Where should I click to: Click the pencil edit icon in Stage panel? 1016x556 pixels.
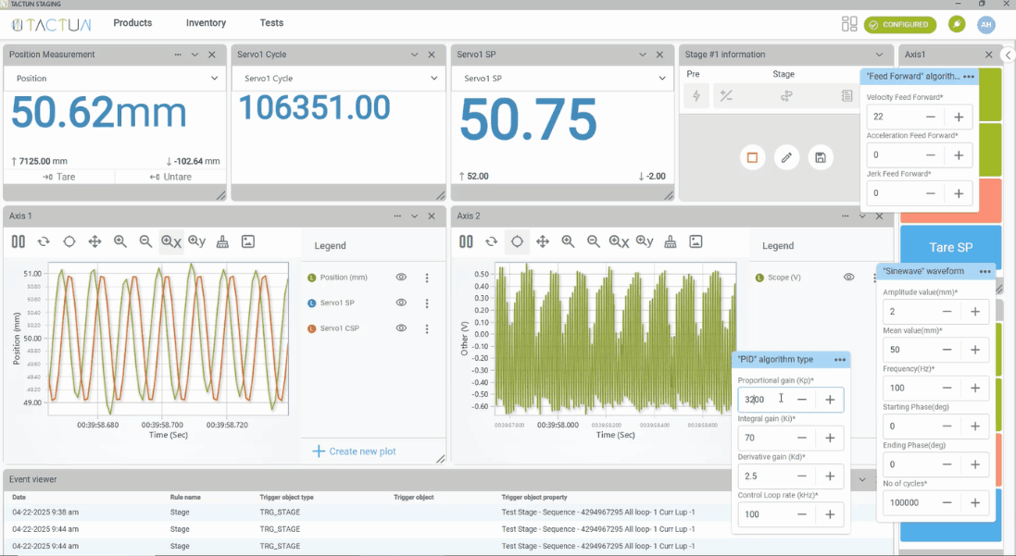(786, 157)
